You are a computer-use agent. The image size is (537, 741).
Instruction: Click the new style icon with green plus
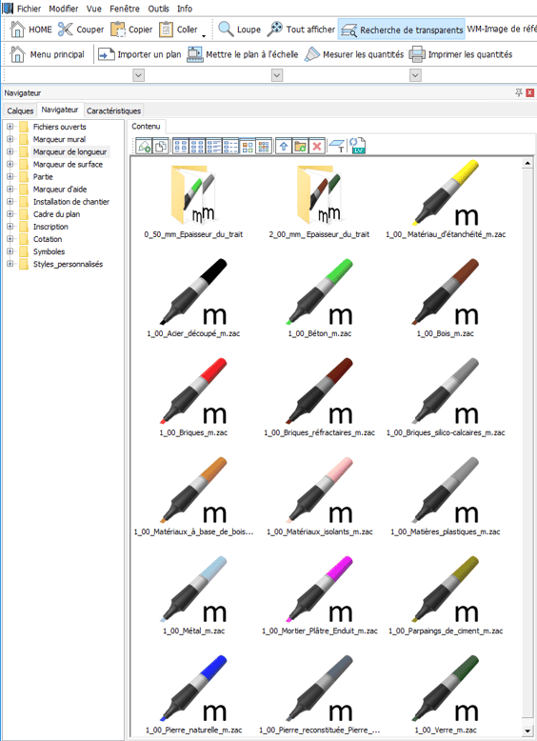pyautogui.click(x=144, y=147)
